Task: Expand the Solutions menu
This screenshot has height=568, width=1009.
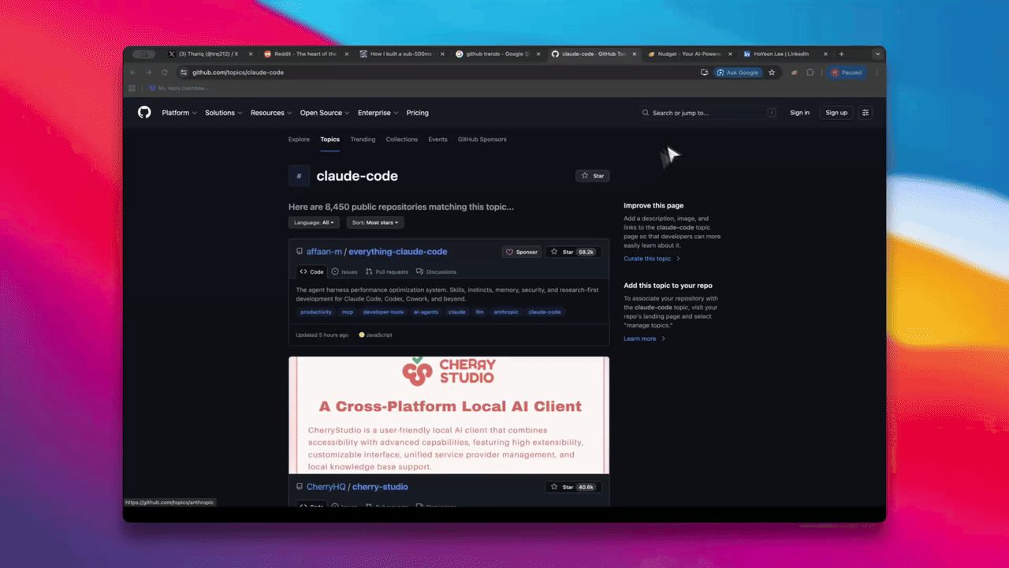Action: tap(224, 113)
